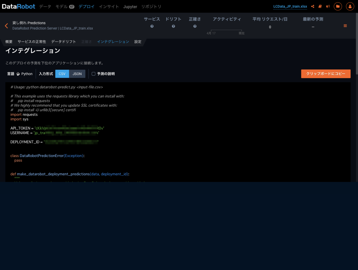The height and width of the screenshot is (270, 358).
Task: Click the help icon under ドリフト
Action: [173, 26]
